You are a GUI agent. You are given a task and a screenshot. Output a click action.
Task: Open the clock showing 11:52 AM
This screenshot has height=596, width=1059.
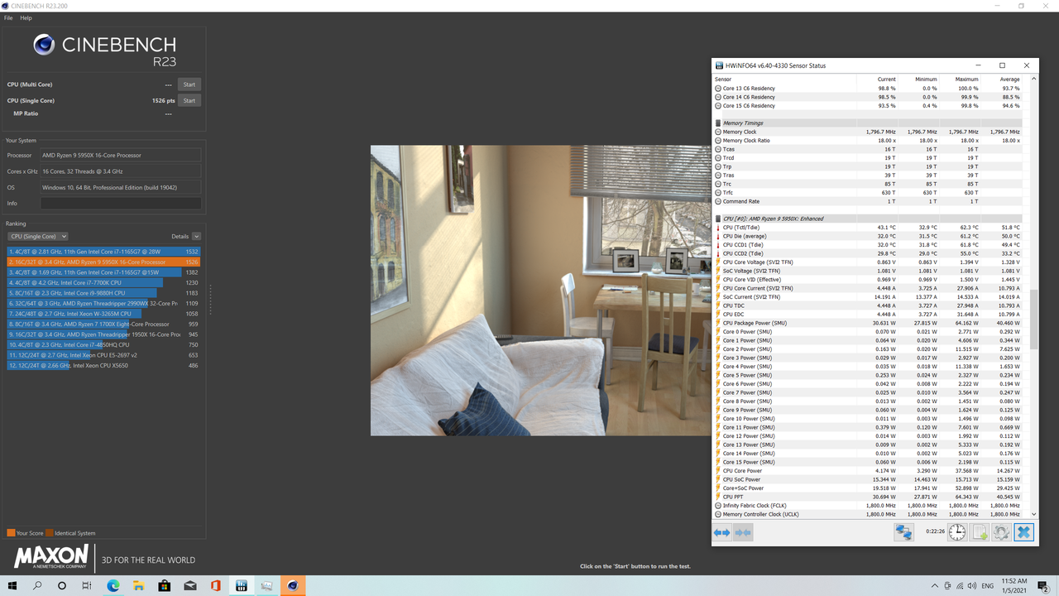(1015, 586)
